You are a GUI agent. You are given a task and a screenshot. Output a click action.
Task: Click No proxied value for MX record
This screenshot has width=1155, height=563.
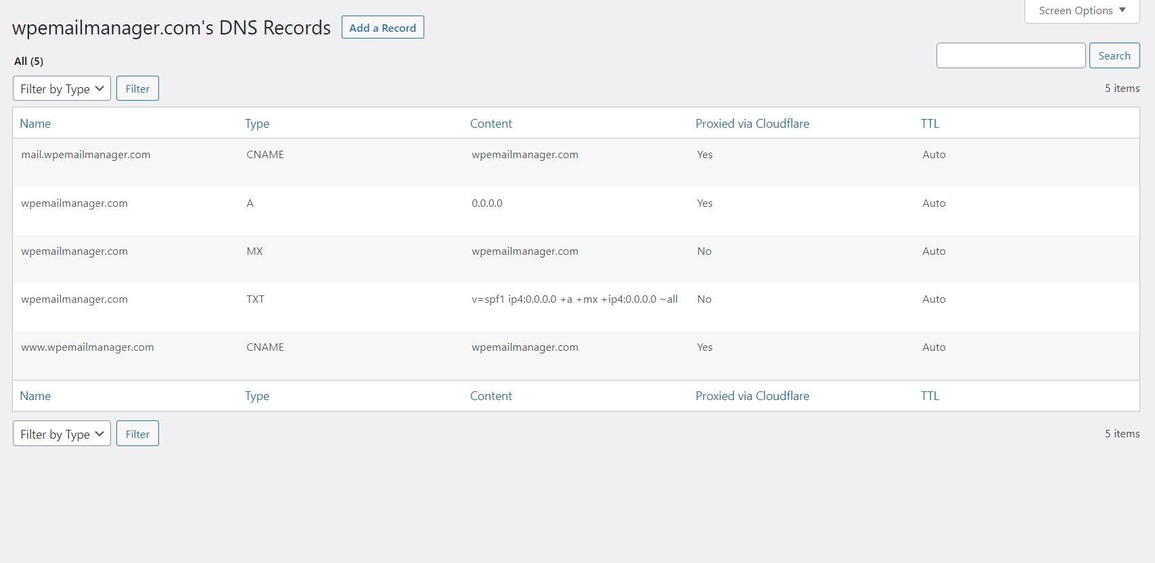pos(704,251)
